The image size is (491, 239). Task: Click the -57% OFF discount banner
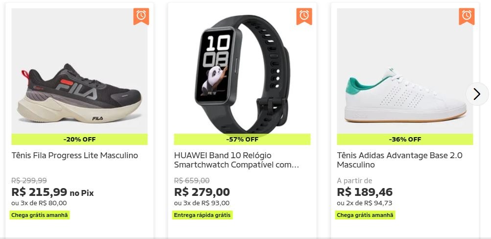pos(242,140)
